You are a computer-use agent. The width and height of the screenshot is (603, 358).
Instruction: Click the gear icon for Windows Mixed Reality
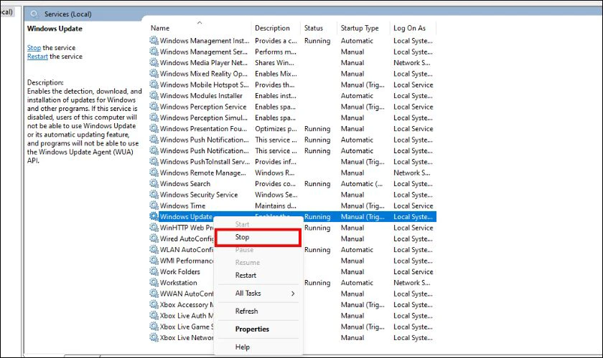(154, 73)
